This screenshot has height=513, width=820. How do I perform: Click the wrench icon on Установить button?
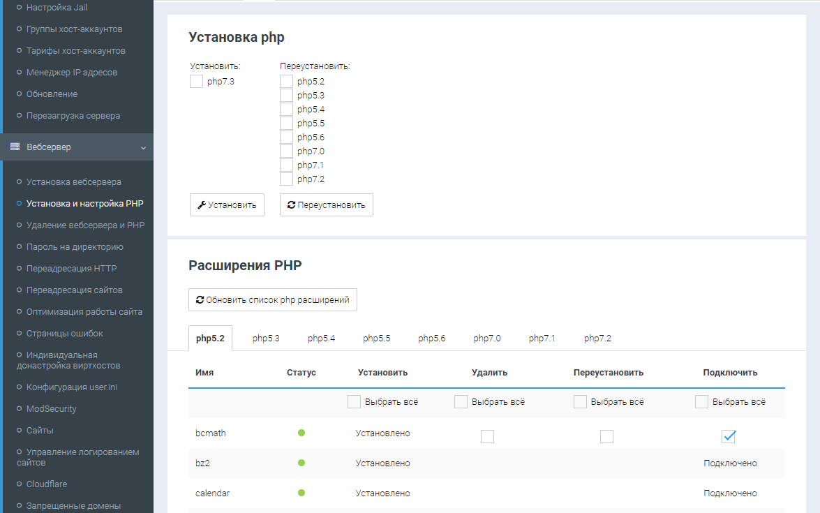click(x=202, y=205)
